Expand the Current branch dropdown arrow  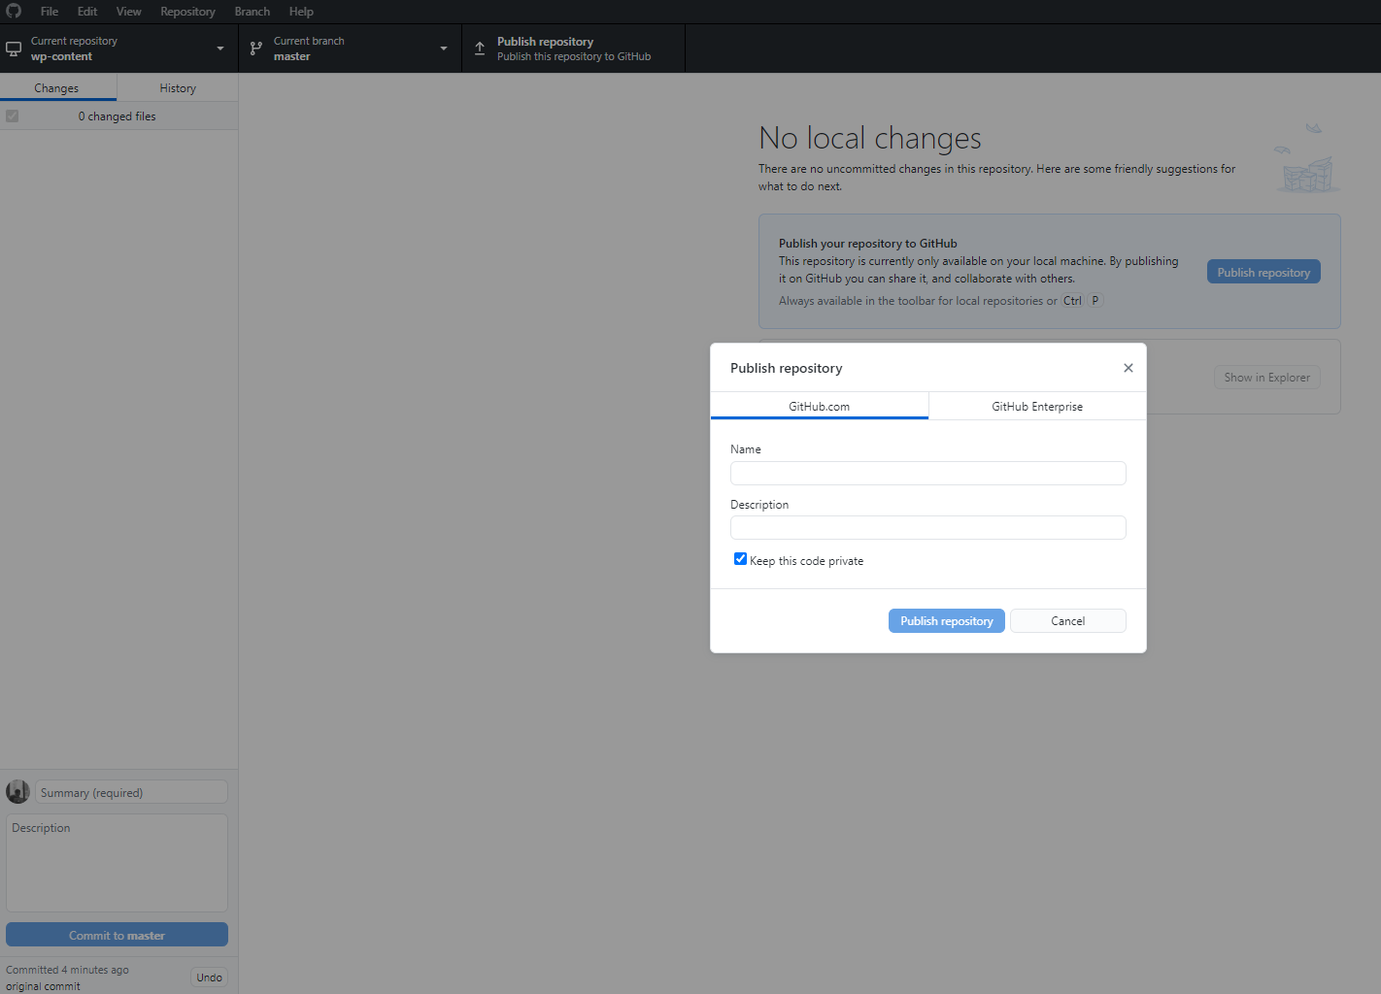(x=444, y=49)
